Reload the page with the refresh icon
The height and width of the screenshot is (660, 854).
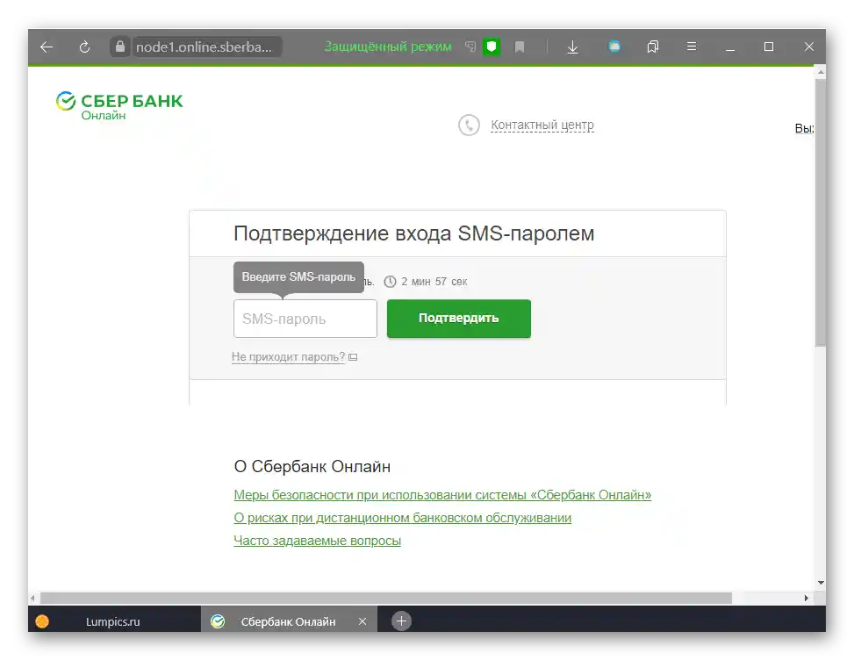click(x=84, y=47)
